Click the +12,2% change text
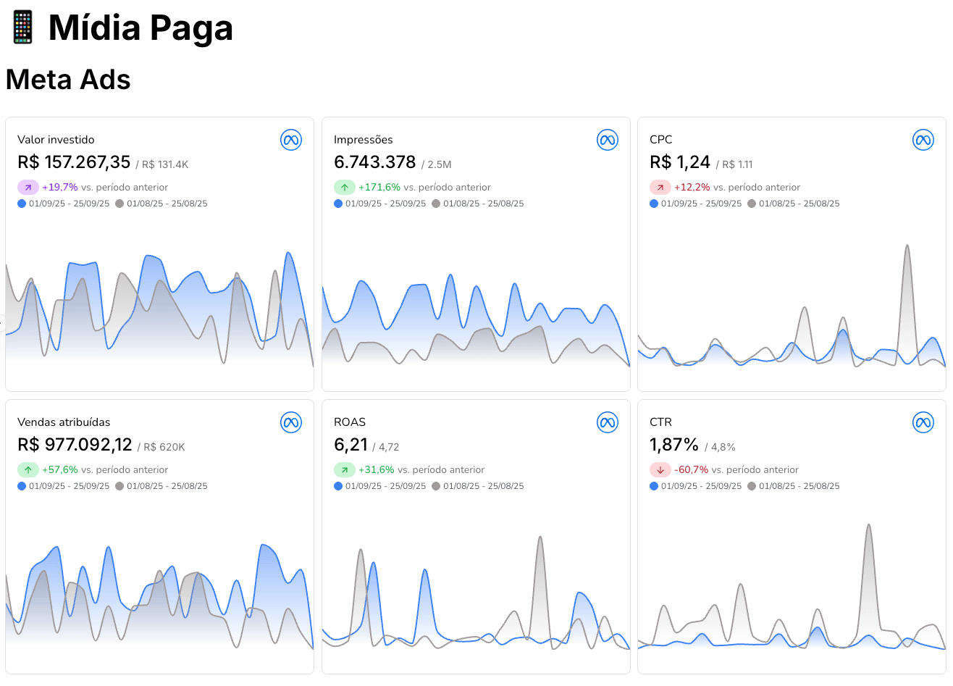Image resolution: width=953 pixels, height=686 pixels. tap(692, 187)
